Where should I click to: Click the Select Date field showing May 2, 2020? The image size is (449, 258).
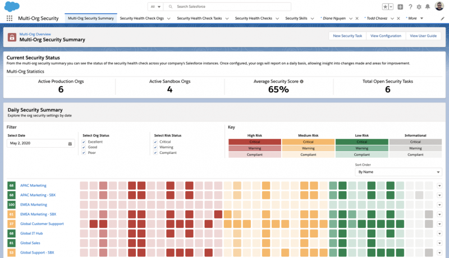click(x=40, y=143)
